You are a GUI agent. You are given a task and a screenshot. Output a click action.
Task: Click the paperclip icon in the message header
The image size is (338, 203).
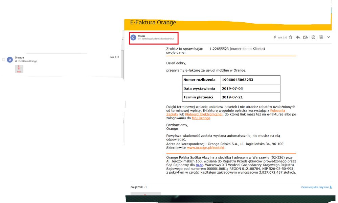pos(275,37)
